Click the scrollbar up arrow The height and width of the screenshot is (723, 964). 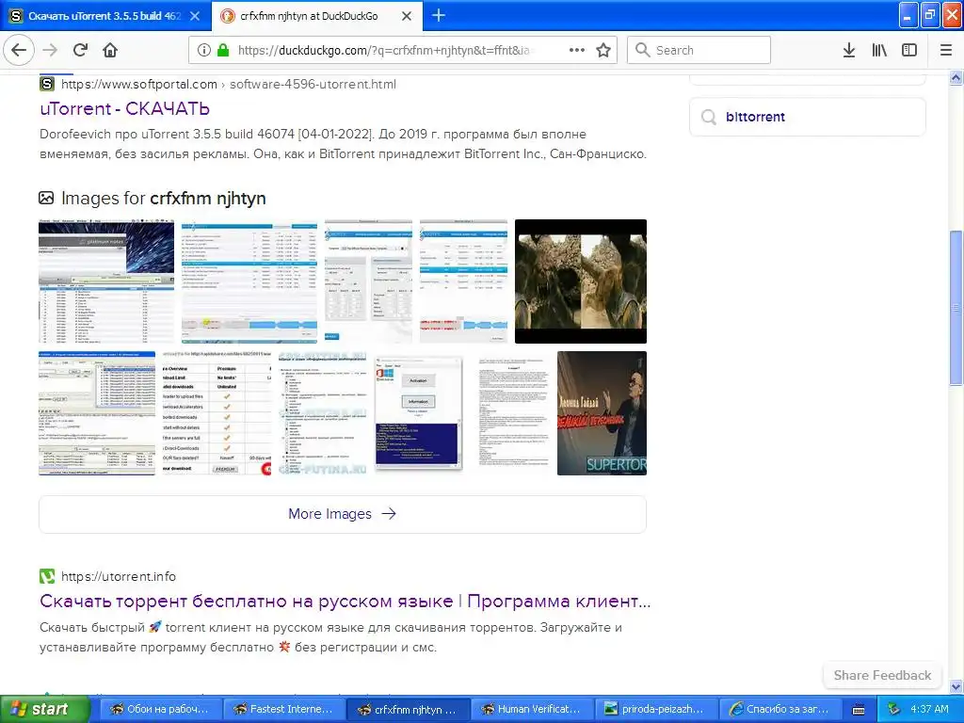coord(956,77)
